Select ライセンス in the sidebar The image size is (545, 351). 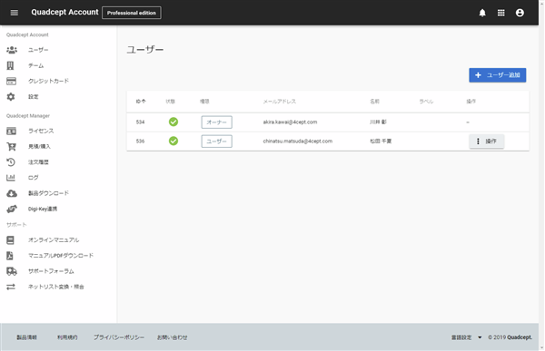41,131
